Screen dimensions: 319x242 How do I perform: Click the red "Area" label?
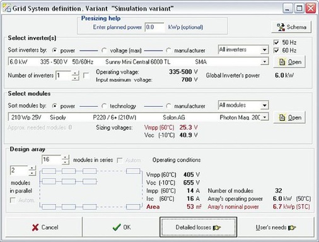153,207
